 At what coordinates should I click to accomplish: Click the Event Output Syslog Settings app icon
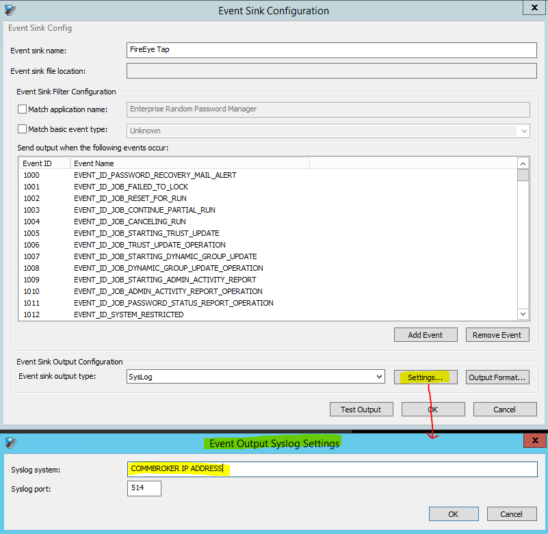[x=11, y=443]
